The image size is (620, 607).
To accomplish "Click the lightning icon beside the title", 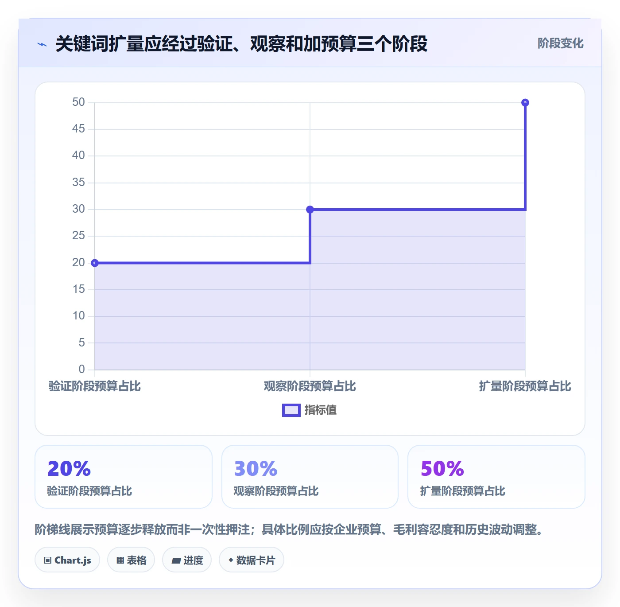I will pyautogui.click(x=42, y=44).
